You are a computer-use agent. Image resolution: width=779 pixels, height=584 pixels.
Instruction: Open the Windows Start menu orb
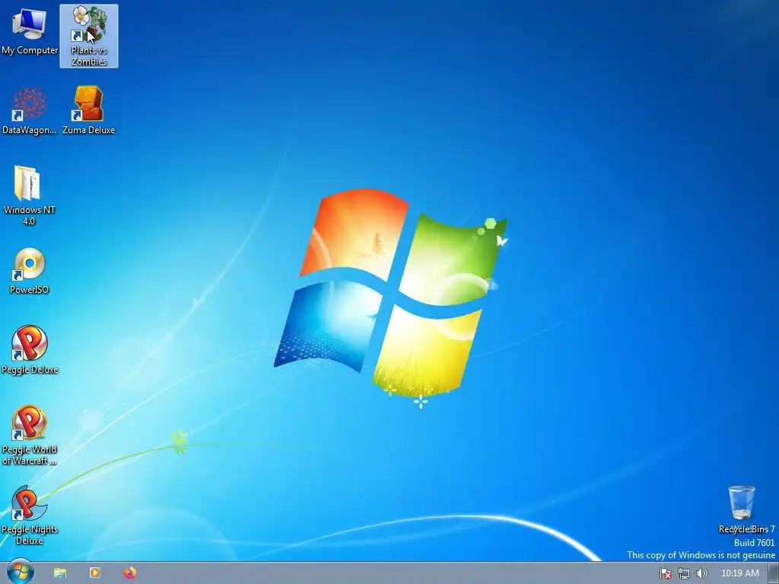pos(20,572)
